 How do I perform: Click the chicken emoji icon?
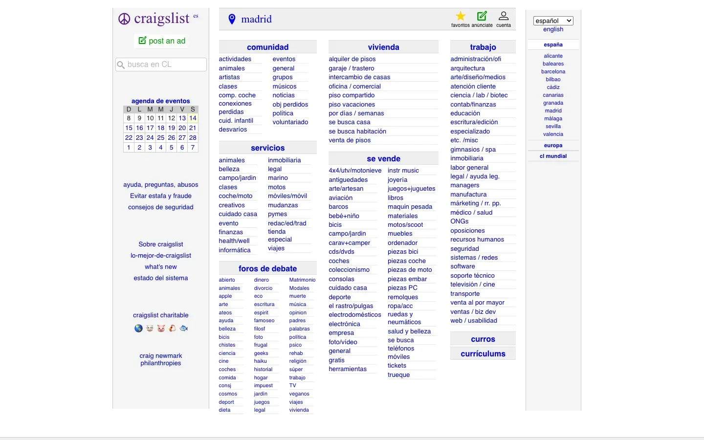click(172, 328)
